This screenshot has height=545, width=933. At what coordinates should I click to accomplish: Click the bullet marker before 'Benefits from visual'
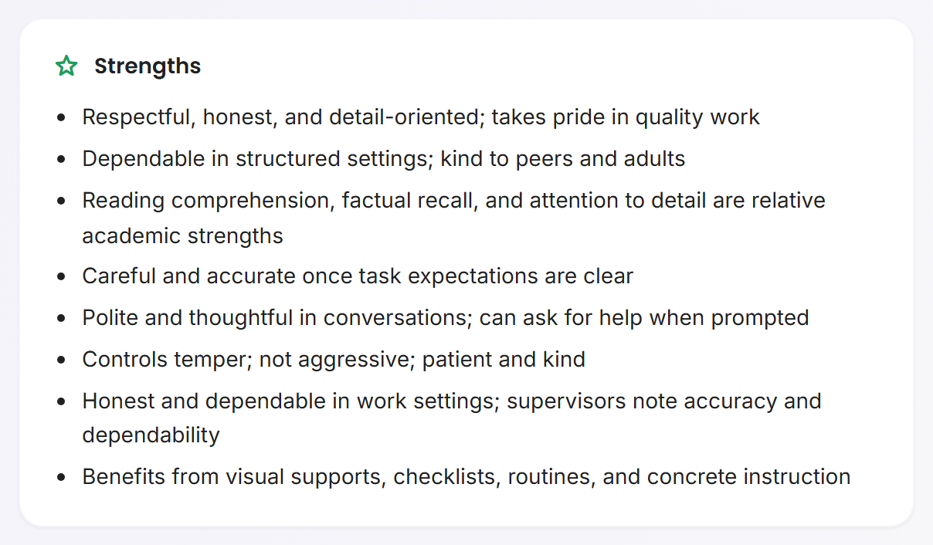click(x=62, y=478)
